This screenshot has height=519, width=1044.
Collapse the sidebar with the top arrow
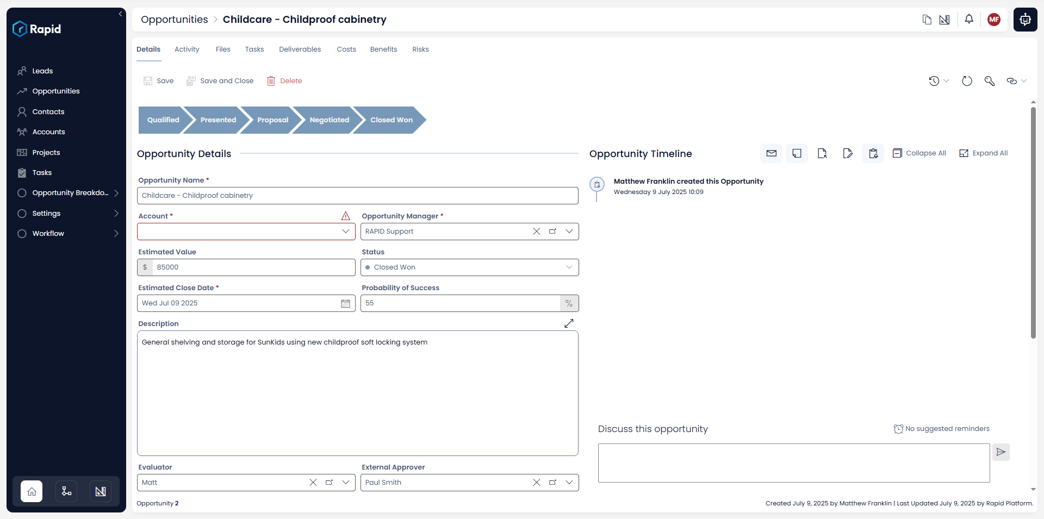click(x=120, y=14)
